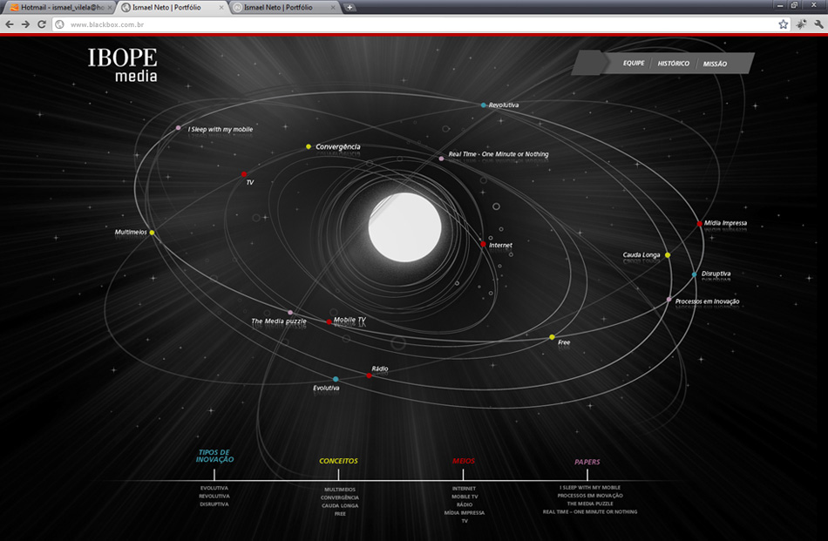Click the TIPOS DE INOVAÇÃO category heading
Image resolution: width=828 pixels, height=541 pixels.
point(214,456)
